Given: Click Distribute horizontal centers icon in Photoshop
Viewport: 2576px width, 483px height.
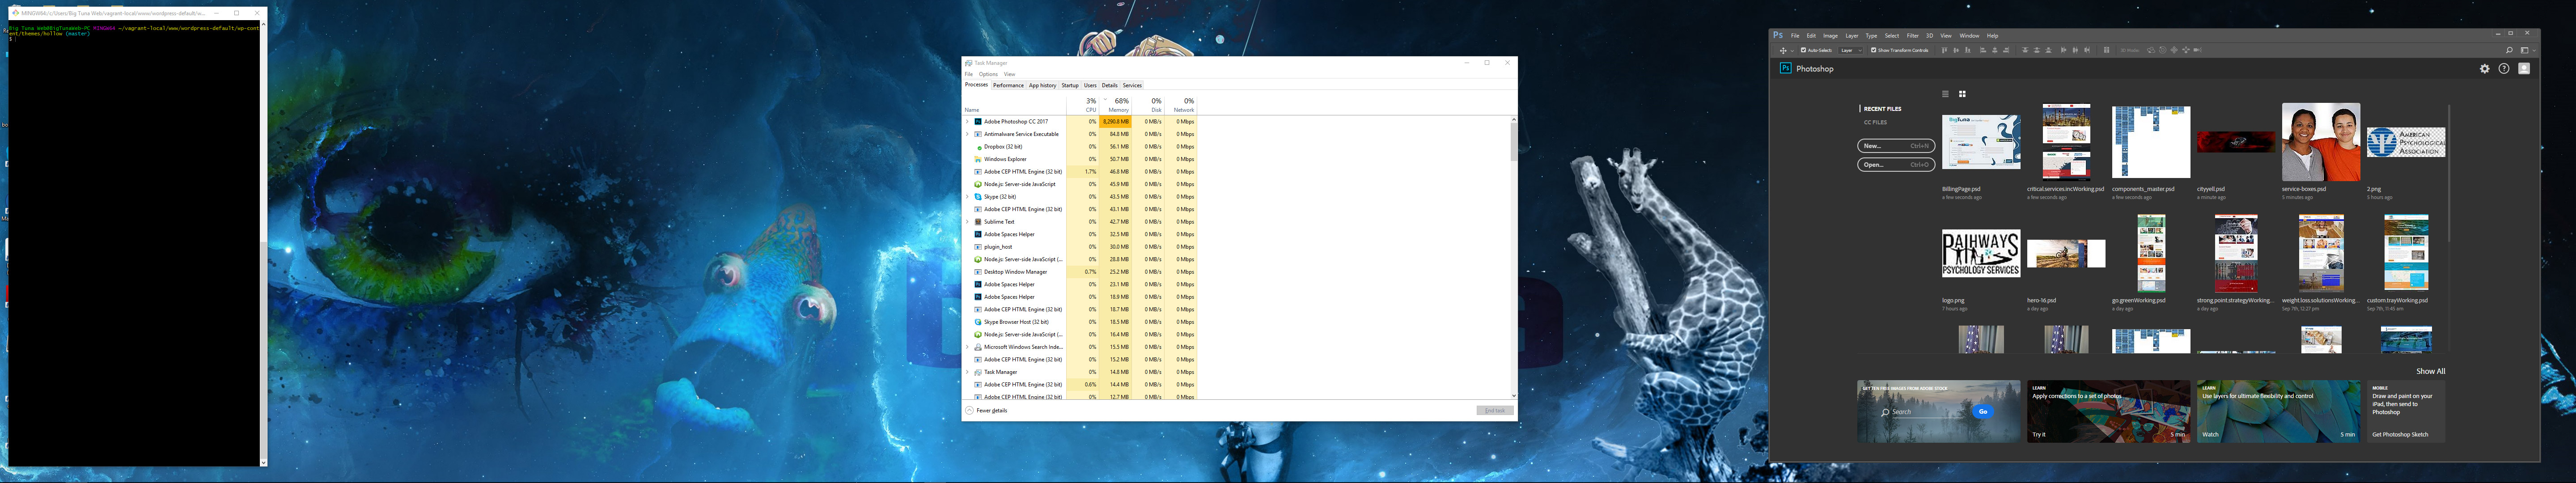Looking at the screenshot, I should 2076,50.
